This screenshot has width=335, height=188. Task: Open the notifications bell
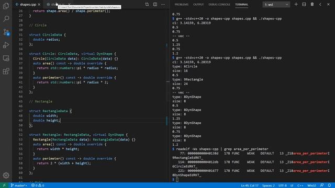pos(329,185)
